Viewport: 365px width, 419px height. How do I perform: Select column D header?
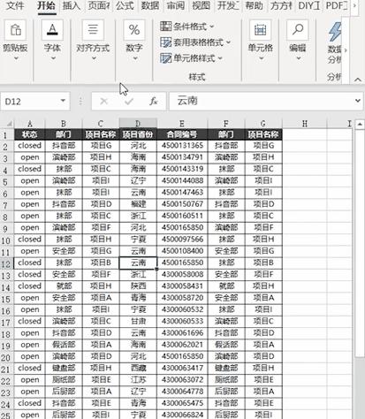click(138, 124)
